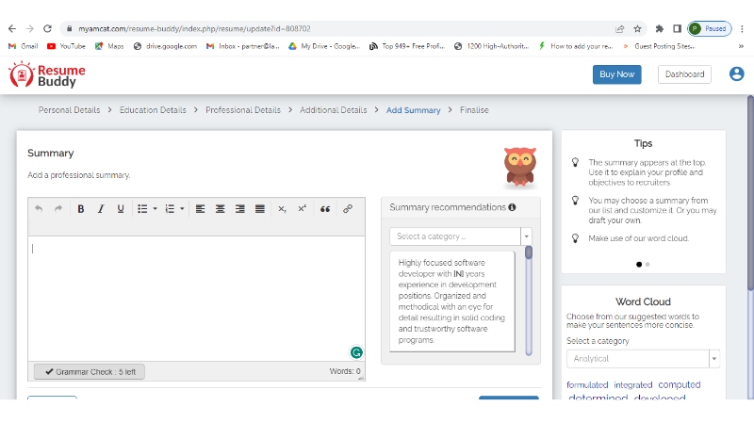Expand the Word Cloud category dropdown

pyautogui.click(x=713, y=359)
